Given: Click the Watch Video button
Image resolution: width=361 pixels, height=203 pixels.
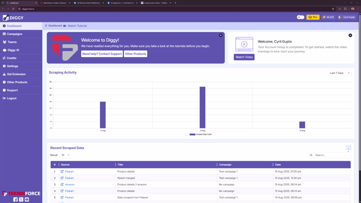Looking at the screenshot, I should [244, 57].
